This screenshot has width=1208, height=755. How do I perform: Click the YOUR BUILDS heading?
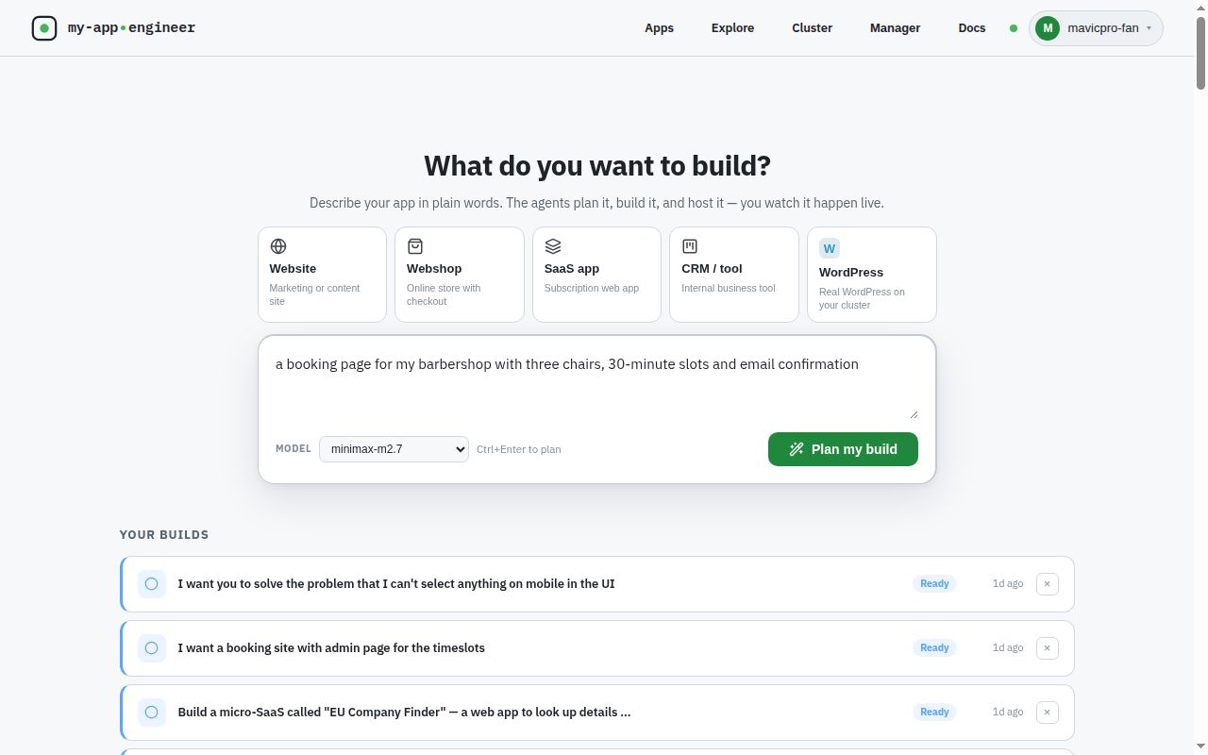click(x=164, y=535)
